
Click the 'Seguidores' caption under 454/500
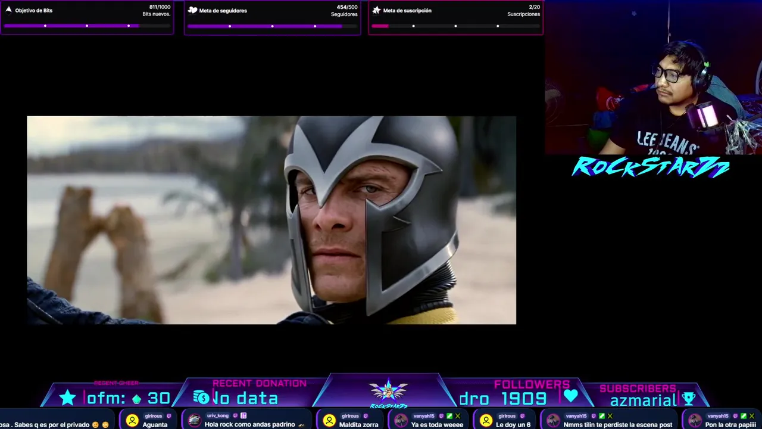pos(344,14)
